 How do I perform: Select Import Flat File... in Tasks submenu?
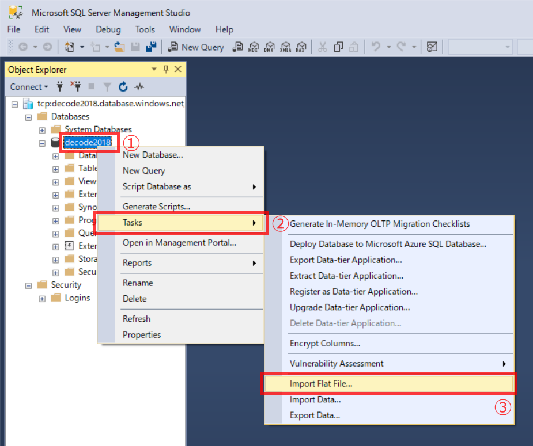pyautogui.click(x=389, y=383)
